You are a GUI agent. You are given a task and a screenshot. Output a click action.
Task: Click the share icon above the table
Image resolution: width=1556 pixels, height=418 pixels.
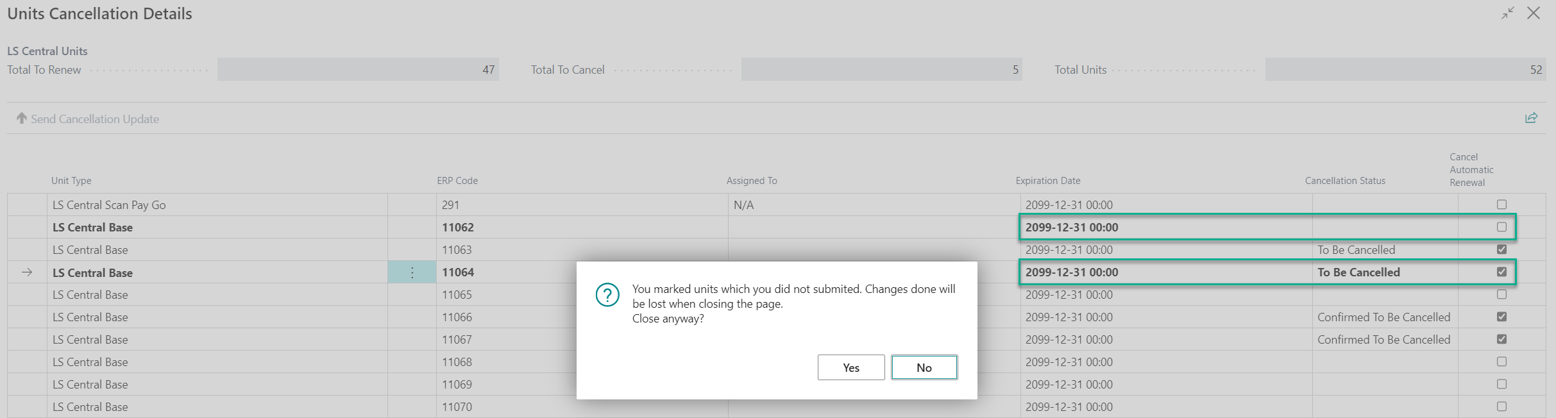1531,118
